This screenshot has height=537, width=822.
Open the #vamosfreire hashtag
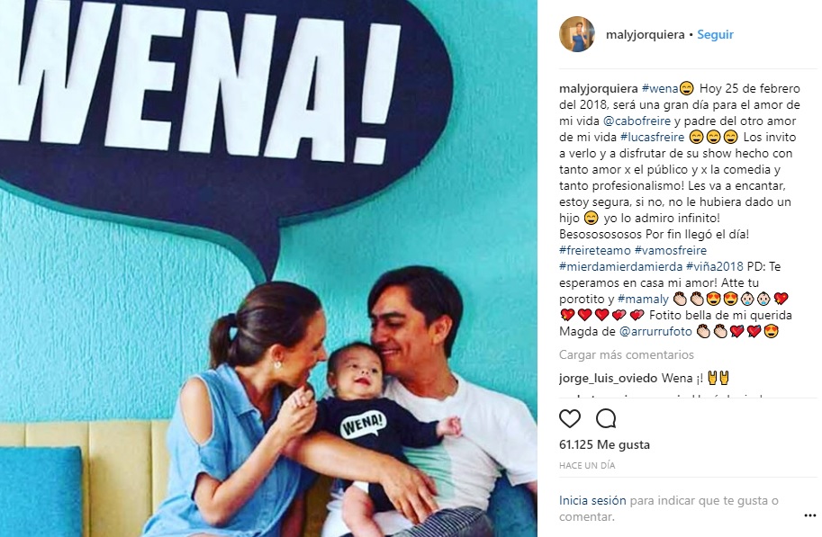coord(671,250)
